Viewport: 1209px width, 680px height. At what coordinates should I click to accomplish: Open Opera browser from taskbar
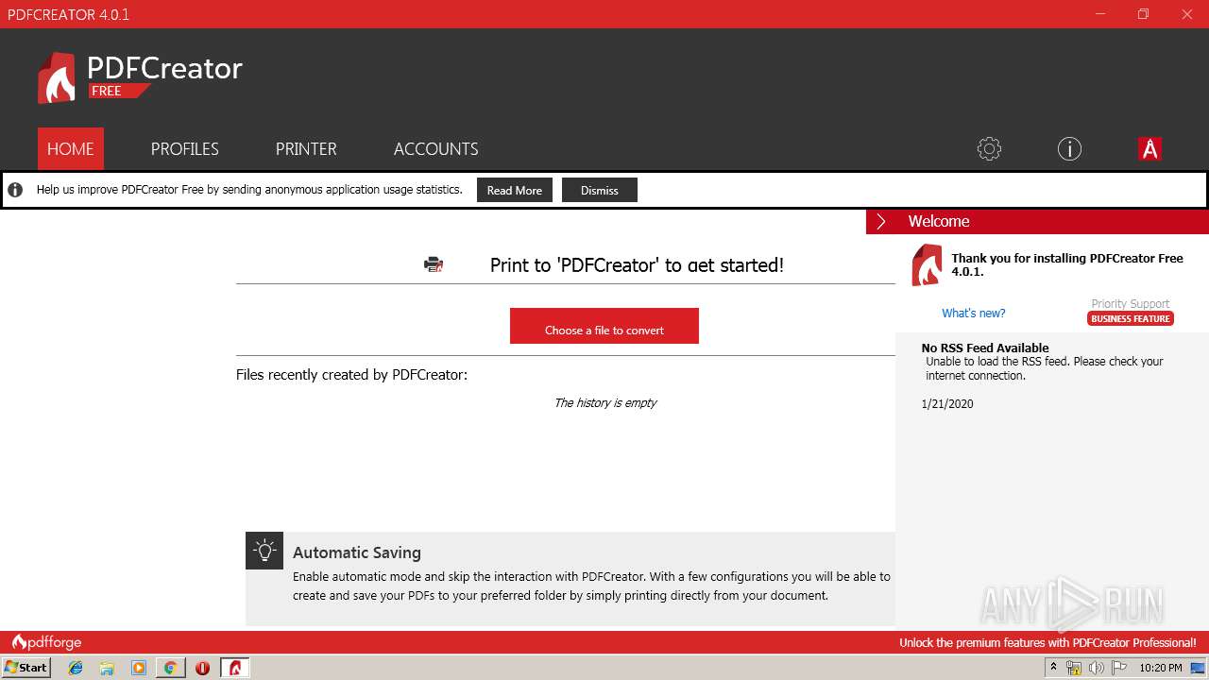click(202, 668)
